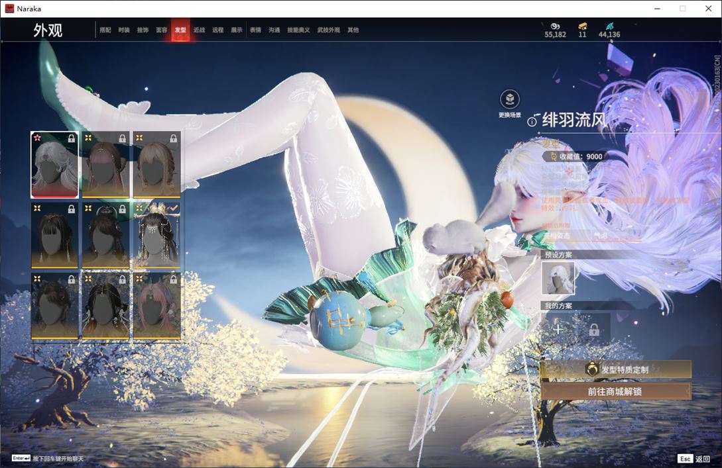
Task: Select the dark hairstyle with silver hairpin
Action: (x=105, y=236)
